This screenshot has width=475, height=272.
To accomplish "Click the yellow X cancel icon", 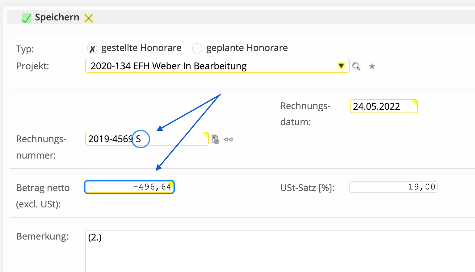I will click(89, 18).
